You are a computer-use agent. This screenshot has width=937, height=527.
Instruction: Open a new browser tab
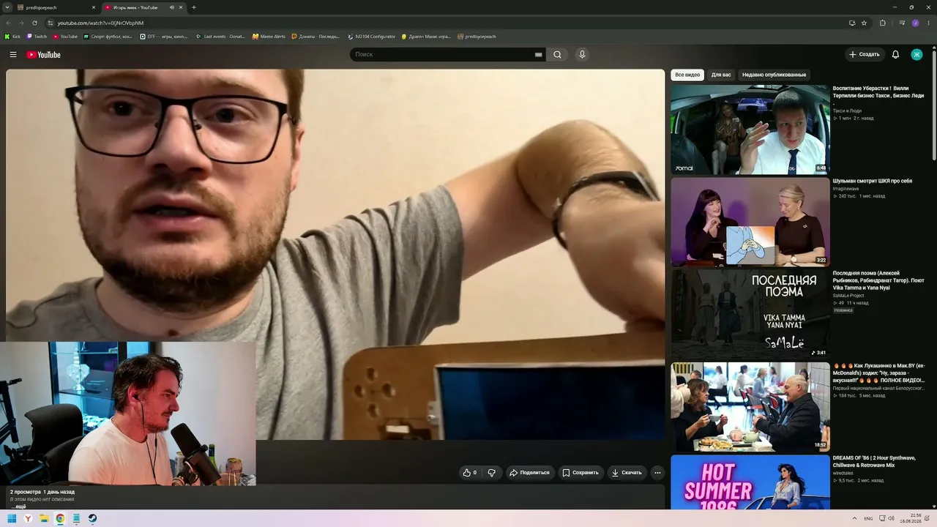tap(194, 7)
